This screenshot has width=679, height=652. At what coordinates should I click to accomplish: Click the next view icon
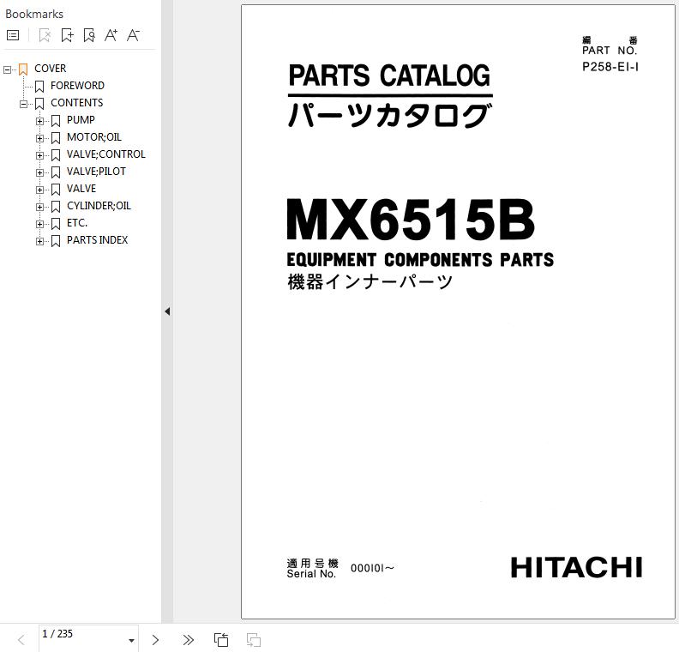253,640
